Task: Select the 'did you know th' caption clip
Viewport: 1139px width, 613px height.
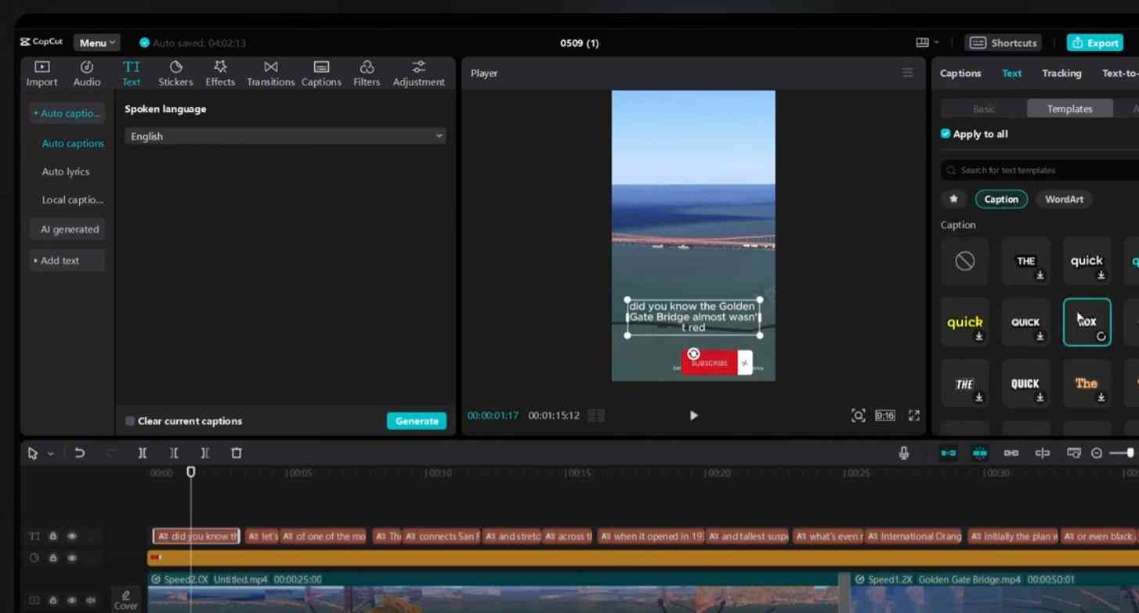Action: coord(196,536)
